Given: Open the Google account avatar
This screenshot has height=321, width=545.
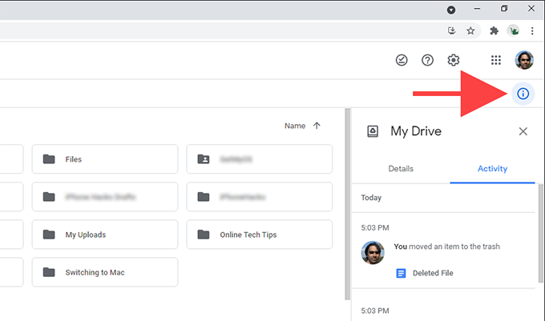Looking at the screenshot, I should (x=524, y=60).
